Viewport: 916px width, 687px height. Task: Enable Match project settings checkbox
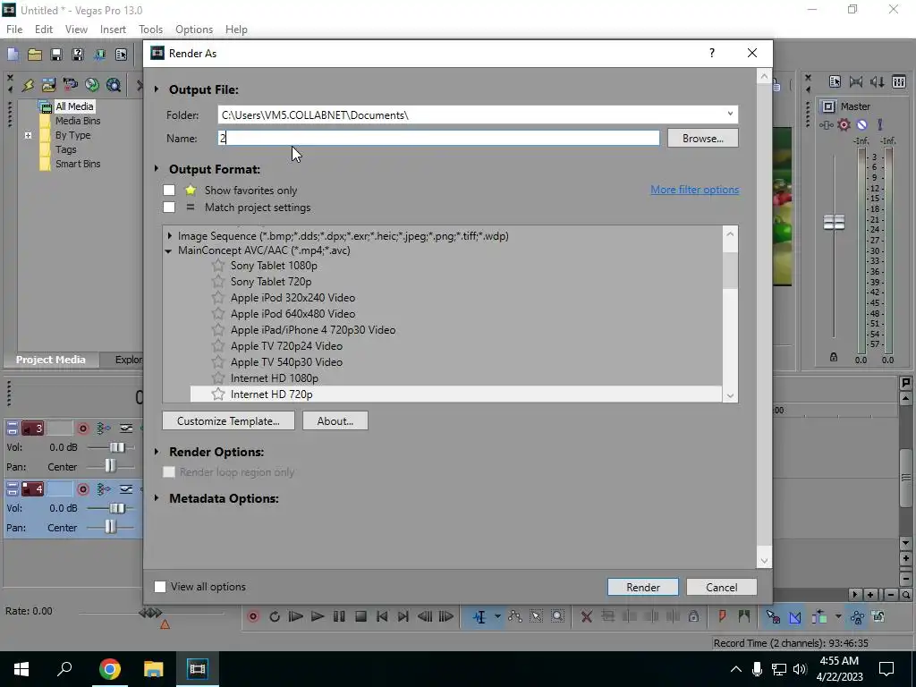coord(169,207)
